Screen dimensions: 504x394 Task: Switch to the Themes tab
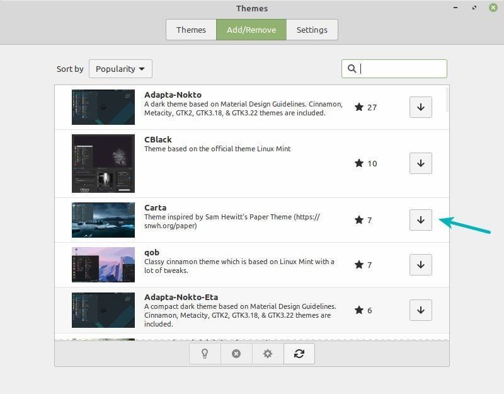point(190,29)
